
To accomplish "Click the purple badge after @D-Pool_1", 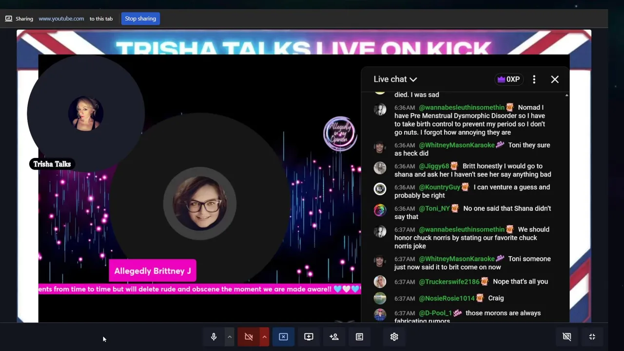I will 457,313.
